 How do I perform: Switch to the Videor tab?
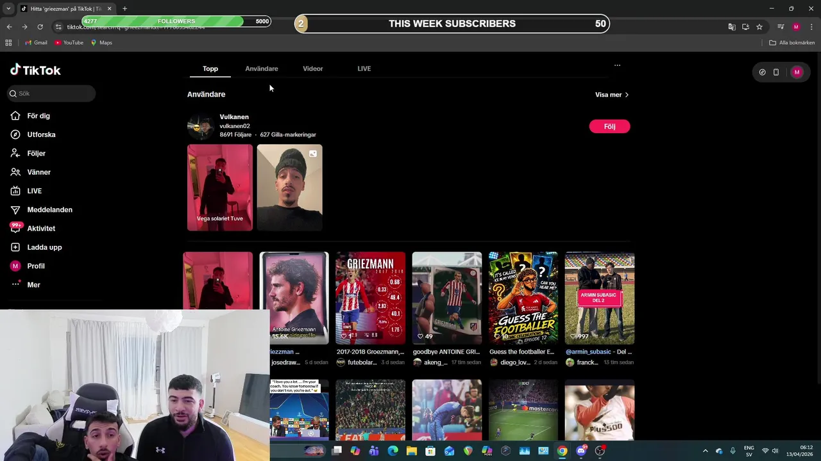click(x=313, y=69)
